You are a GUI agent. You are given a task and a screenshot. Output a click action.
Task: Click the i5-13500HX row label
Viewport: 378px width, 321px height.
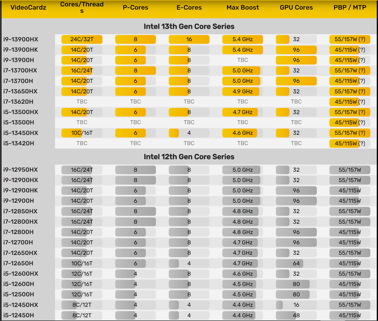[20, 112]
